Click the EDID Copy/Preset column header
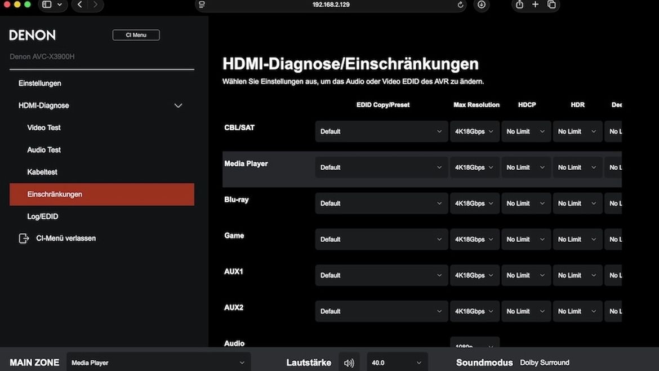659x371 pixels. pos(383,105)
